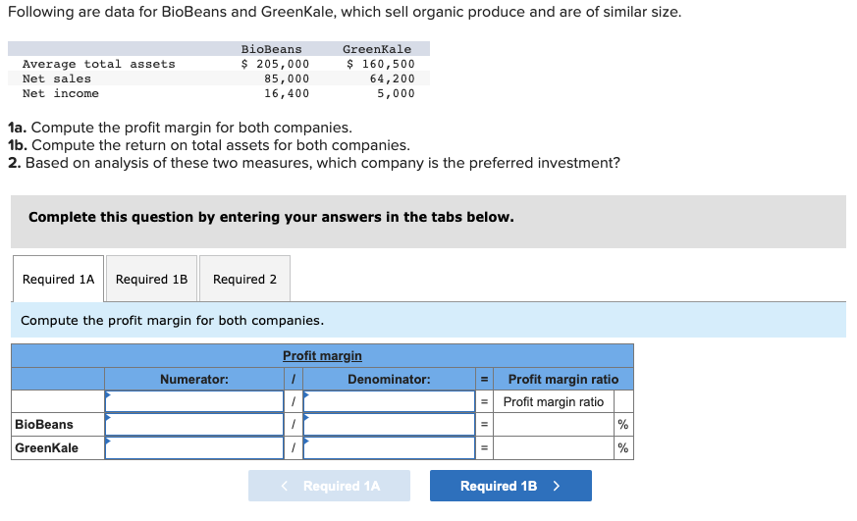Switch to the Required 1A tab
857x521 pixels.
(59, 279)
